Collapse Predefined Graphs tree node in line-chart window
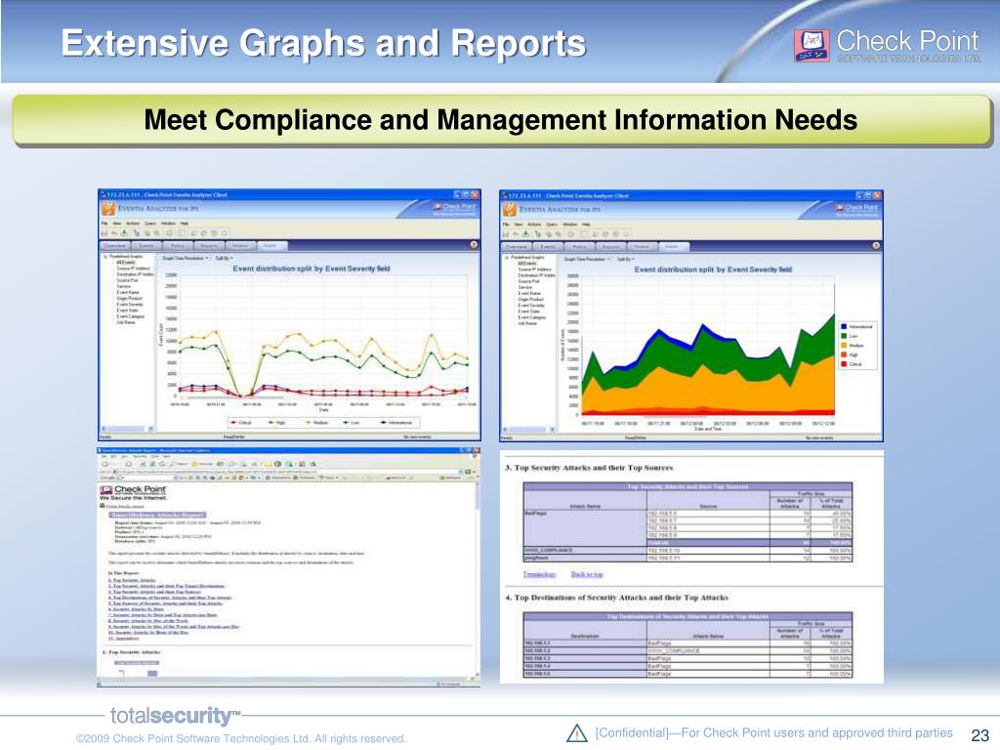1000x750 pixels. point(105,257)
